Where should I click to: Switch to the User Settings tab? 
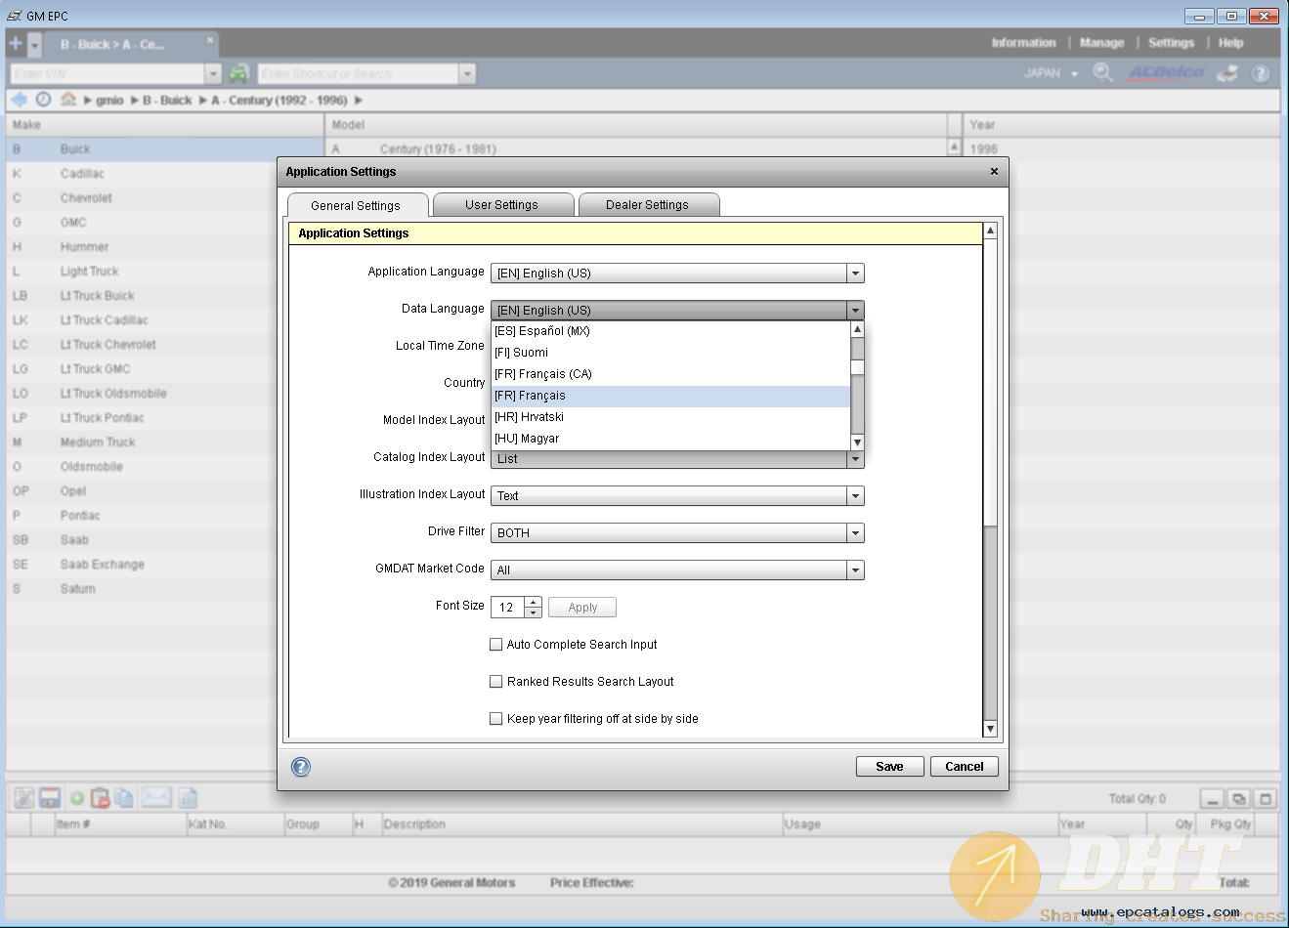click(x=501, y=205)
